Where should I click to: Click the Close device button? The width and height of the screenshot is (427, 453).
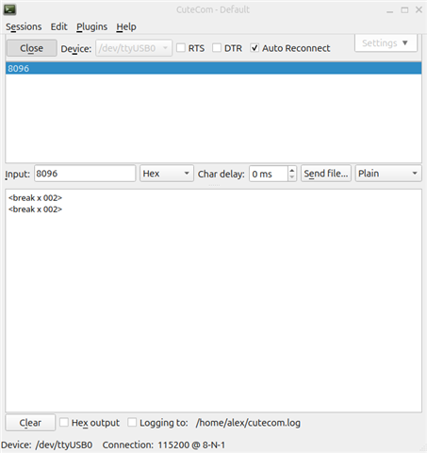(31, 48)
